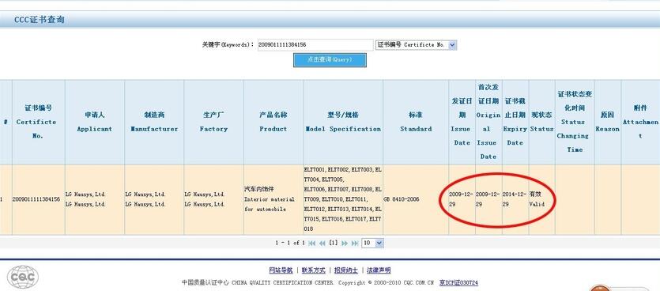The height and width of the screenshot is (291, 660).
Task: Open 网站导航 footer link
Action: pos(281,270)
